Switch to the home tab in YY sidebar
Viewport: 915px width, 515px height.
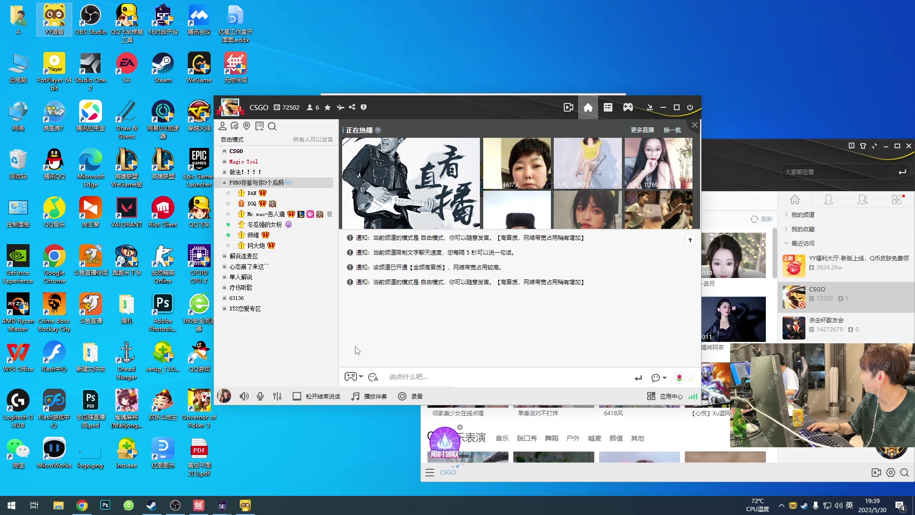[795, 200]
